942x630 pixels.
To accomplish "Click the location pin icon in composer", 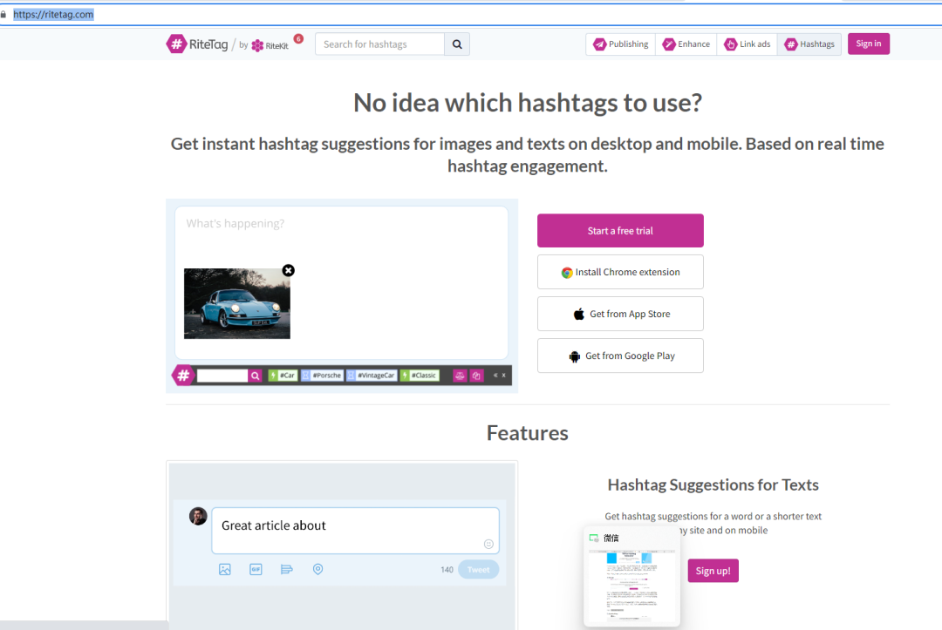I will pos(317,569).
